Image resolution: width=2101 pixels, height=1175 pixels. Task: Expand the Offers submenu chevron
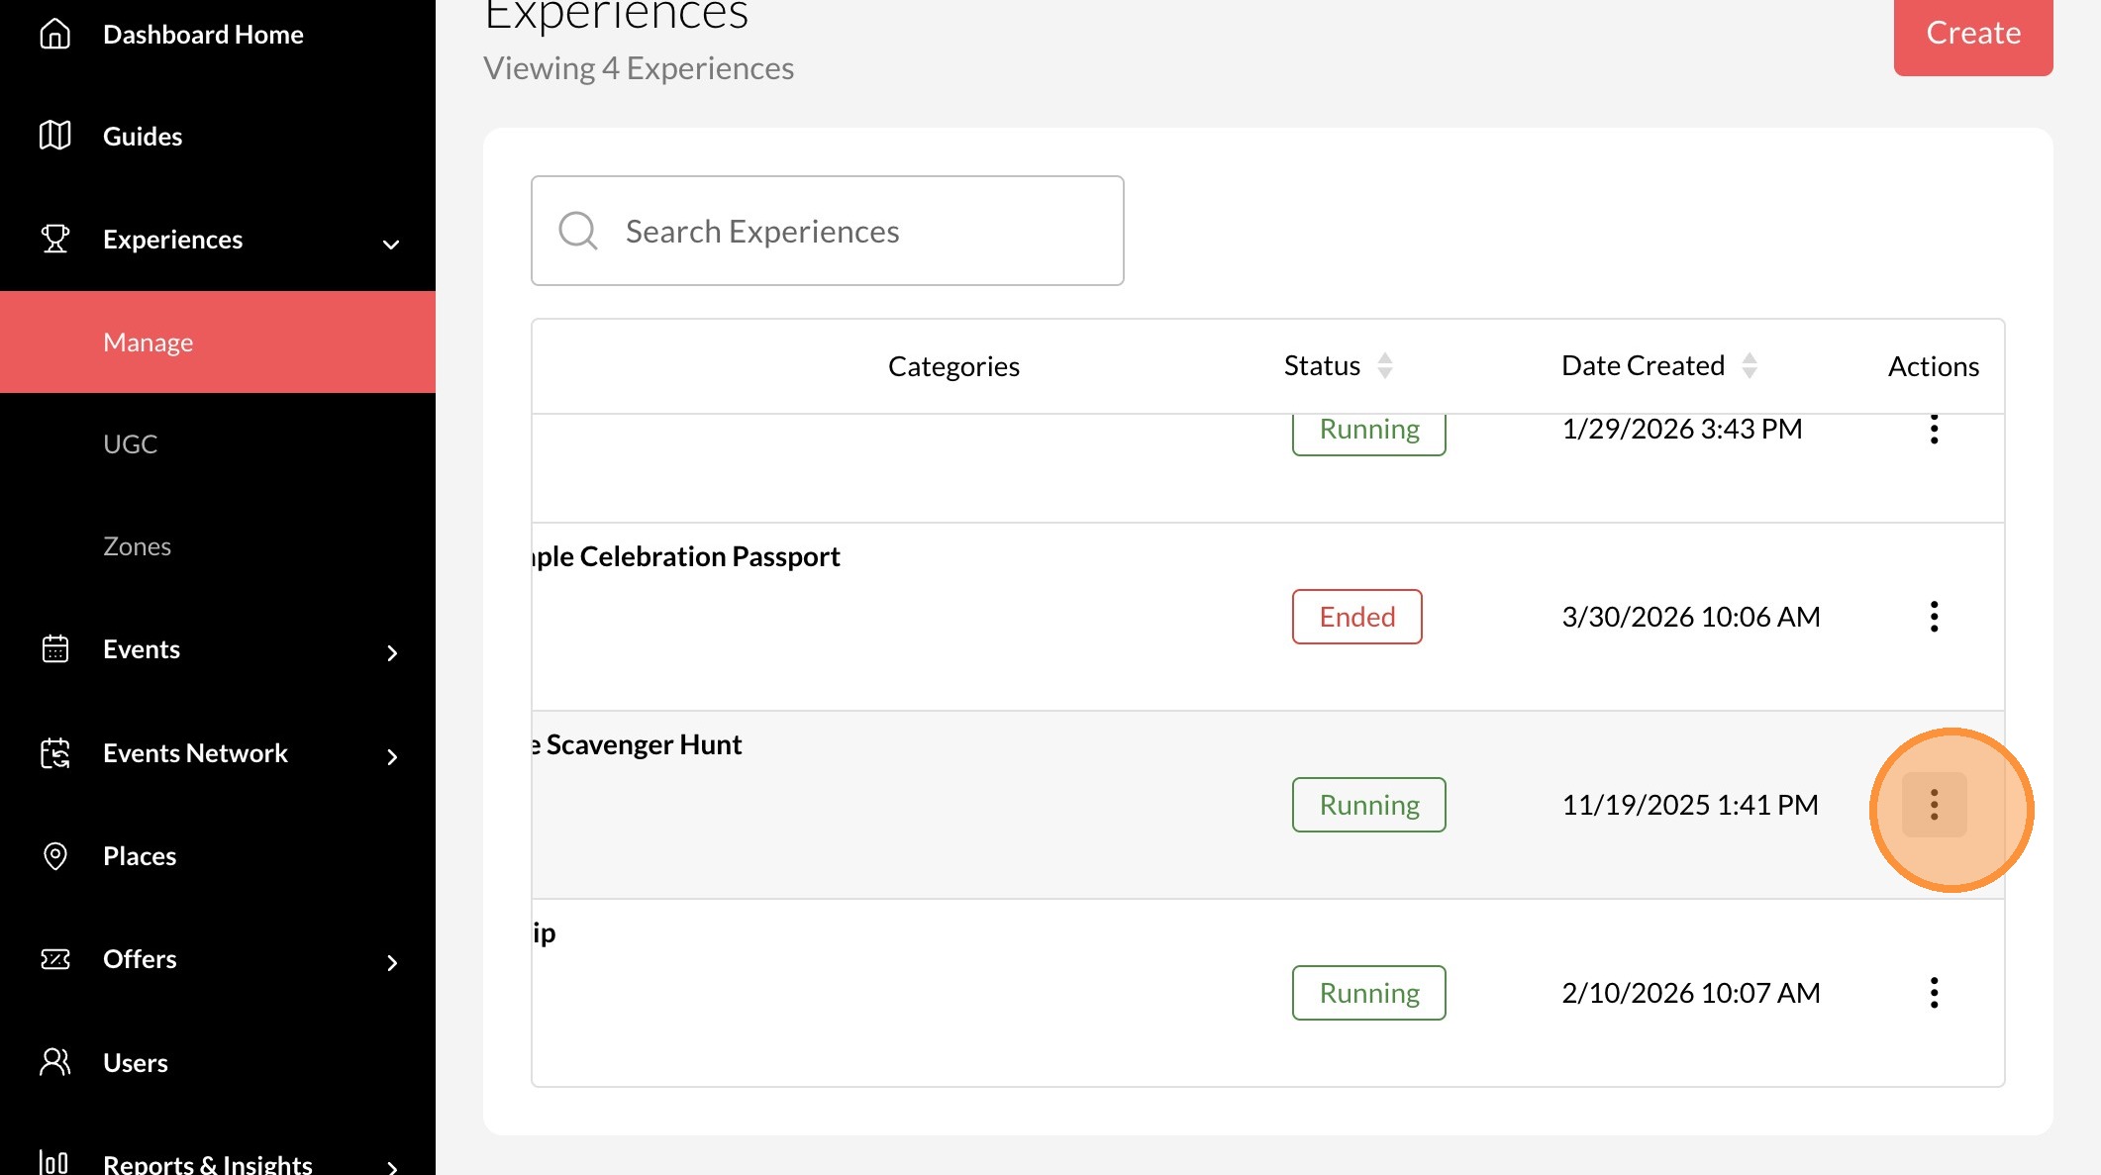[x=392, y=963]
